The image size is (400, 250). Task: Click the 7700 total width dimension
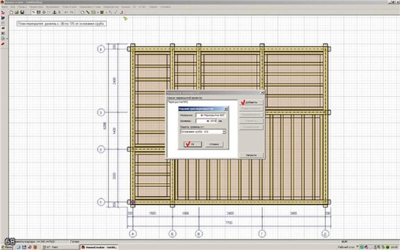[229, 223]
